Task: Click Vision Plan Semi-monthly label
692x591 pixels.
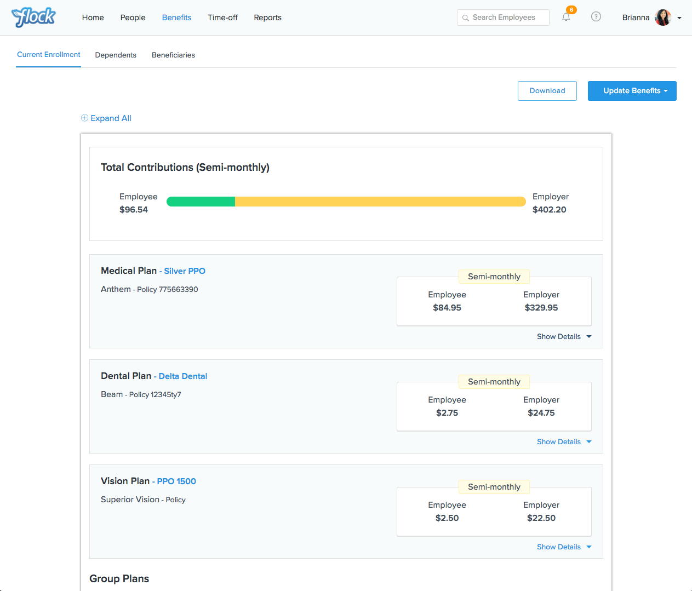Action: [494, 487]
